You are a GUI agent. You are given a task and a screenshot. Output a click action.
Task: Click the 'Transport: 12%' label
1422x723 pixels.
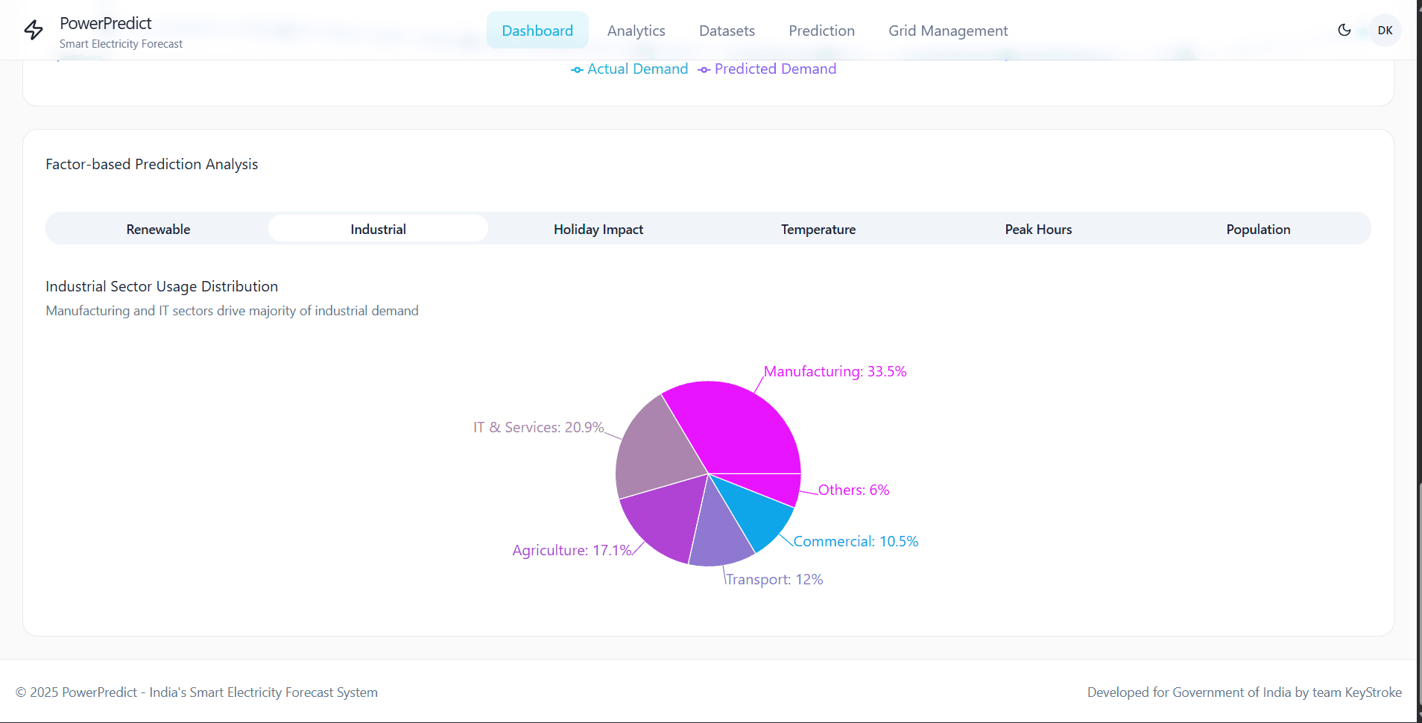click(774, 579)
